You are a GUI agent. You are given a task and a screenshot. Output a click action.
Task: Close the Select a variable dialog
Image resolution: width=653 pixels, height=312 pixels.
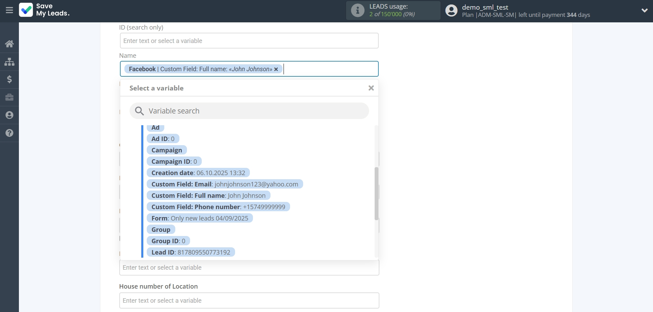[371, 88]
